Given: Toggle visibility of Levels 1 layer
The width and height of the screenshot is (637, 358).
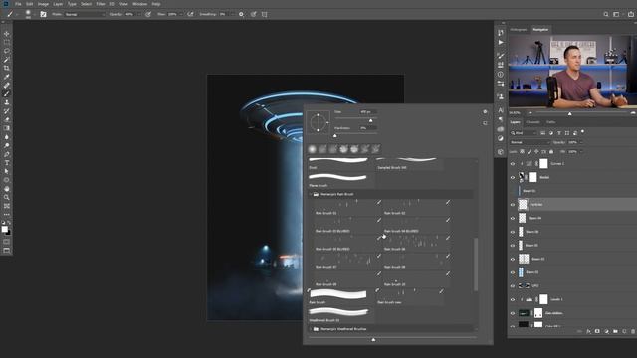Looking at the screenshot, I should pyautogui.click(x=513, y=300).
